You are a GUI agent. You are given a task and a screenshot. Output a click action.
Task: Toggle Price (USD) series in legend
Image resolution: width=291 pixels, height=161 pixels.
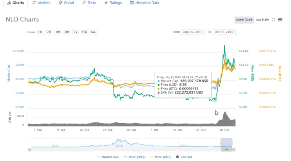[x=134, y=157]
